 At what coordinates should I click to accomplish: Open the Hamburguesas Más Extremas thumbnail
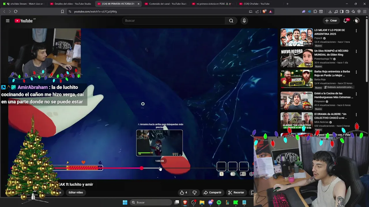(297, 101)
